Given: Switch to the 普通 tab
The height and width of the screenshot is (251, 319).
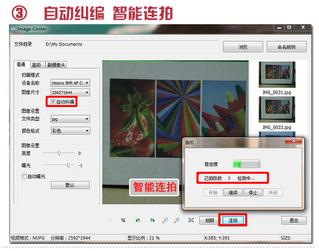Looking at the screenshot, I should [x=22, y=65].
